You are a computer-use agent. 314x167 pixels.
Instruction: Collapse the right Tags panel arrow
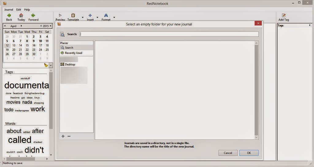pos(310,25)
